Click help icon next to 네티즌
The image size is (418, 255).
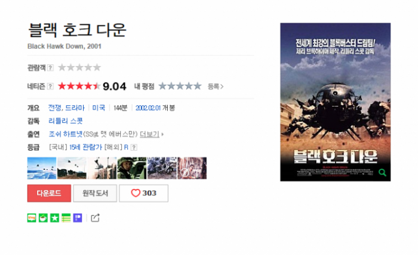[50, 86]
